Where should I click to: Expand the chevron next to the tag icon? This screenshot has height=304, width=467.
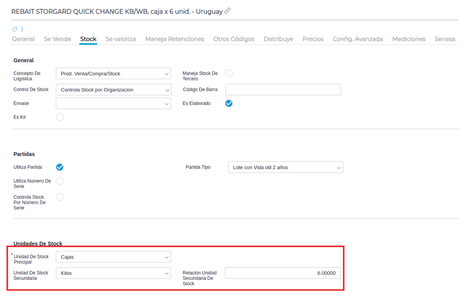click(22, 29)
